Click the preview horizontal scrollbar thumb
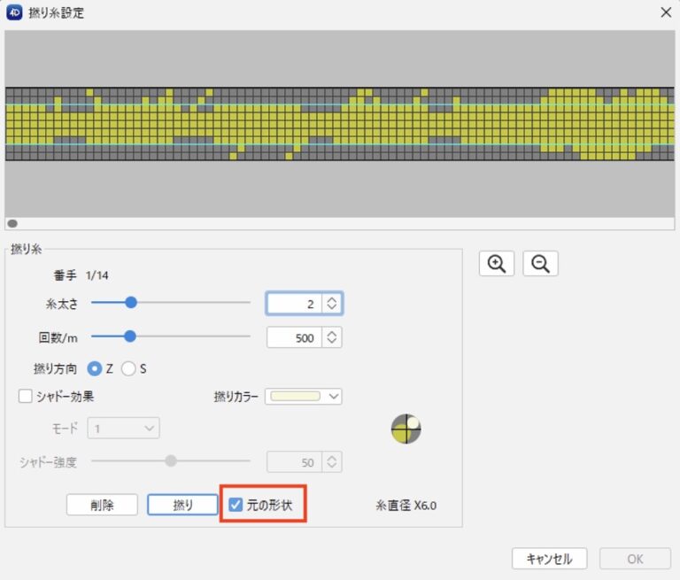The image size is (680, 580). (12, 224)
